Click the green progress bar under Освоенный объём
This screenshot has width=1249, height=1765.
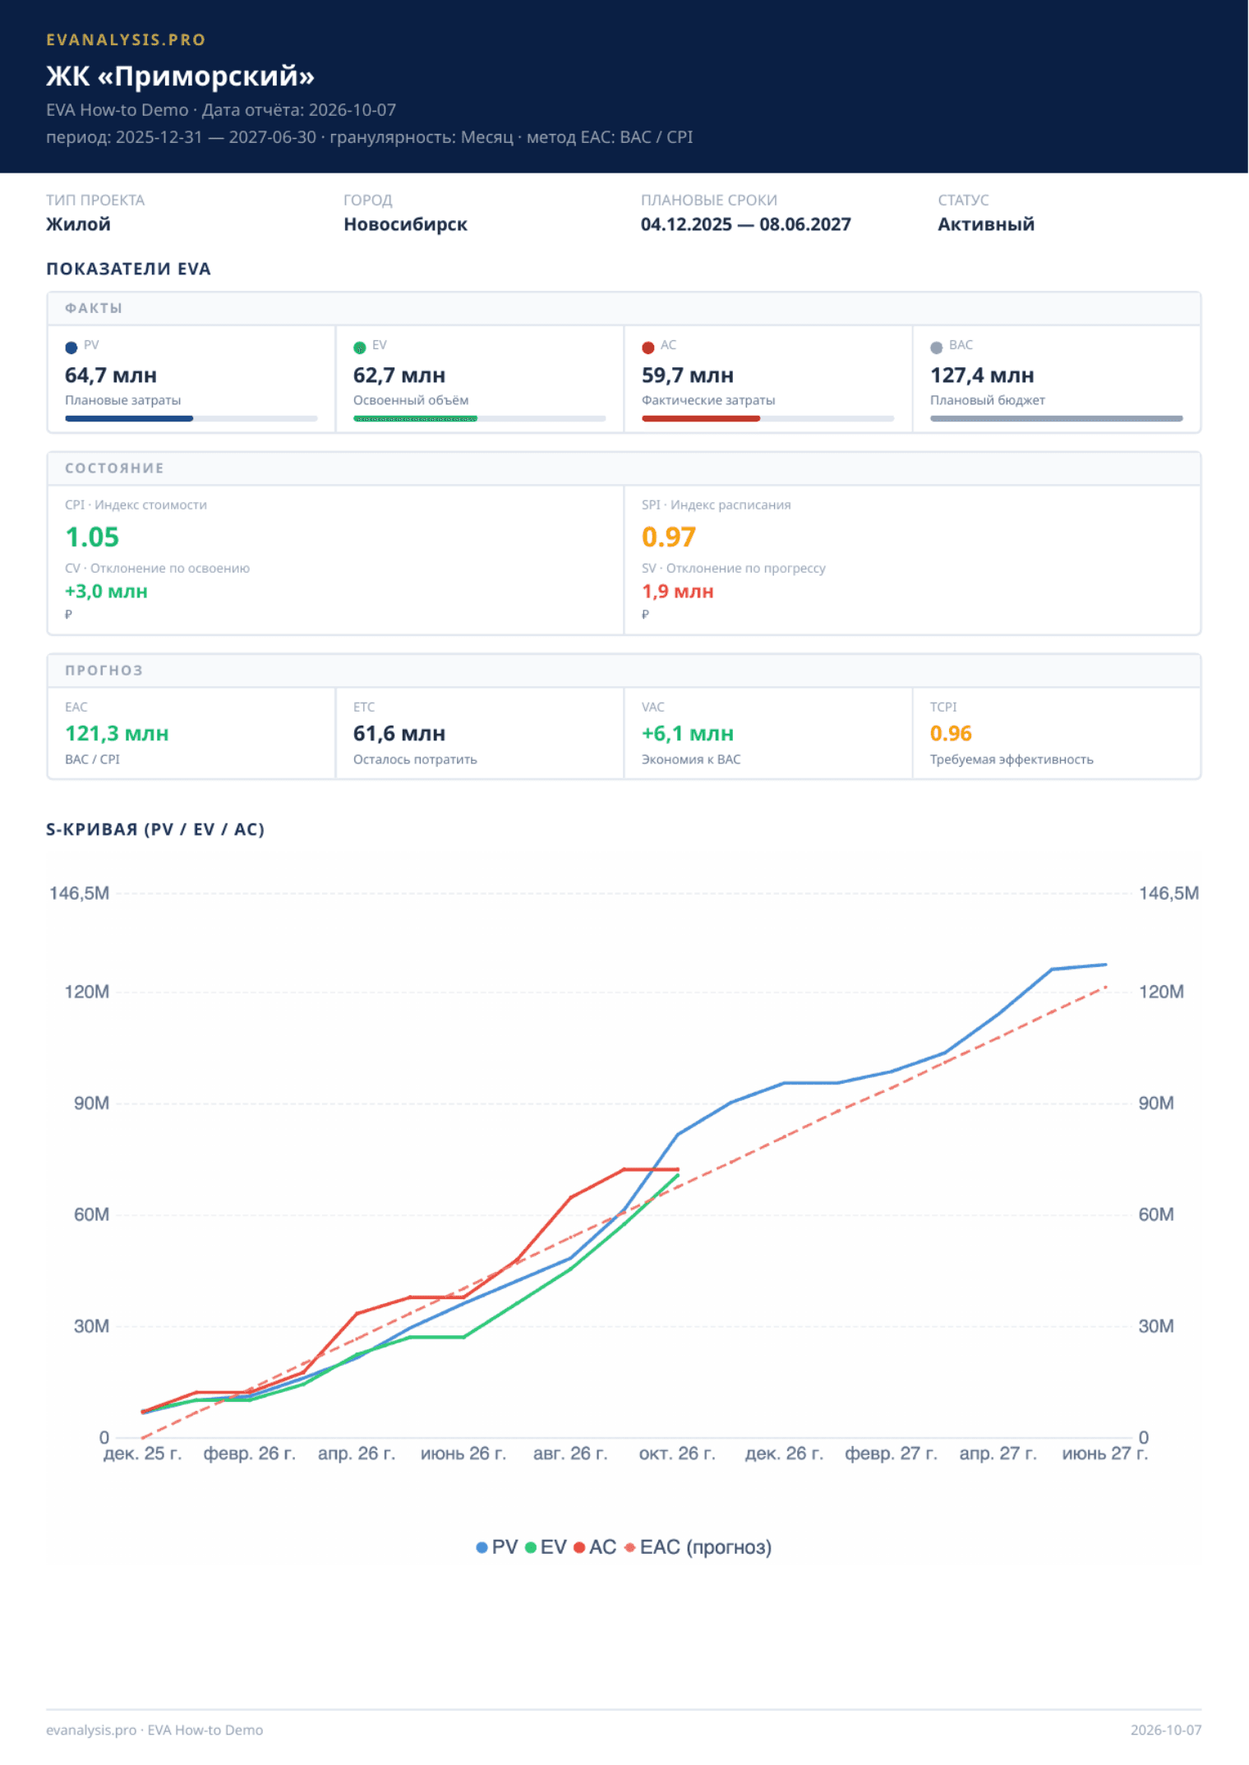[x=415, y=419]
